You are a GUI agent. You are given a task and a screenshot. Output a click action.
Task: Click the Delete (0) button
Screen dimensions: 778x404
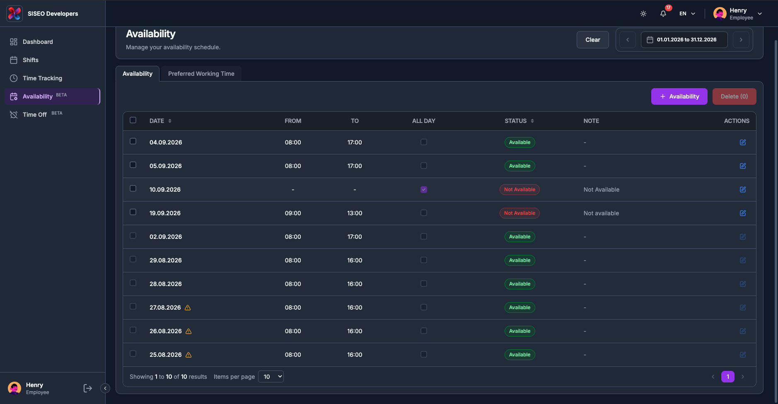coord(735,96)
